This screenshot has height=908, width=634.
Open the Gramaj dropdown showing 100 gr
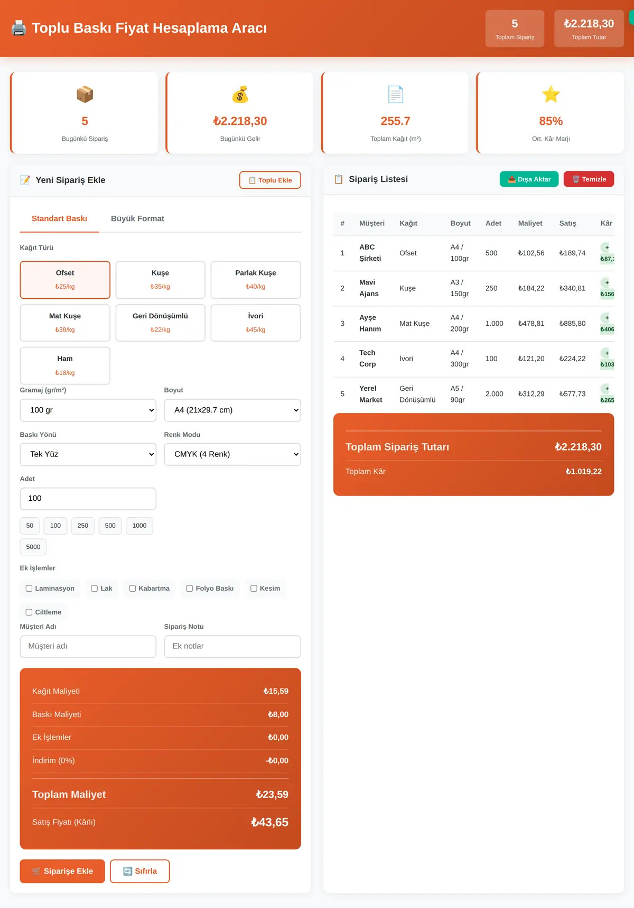[88, 410]
